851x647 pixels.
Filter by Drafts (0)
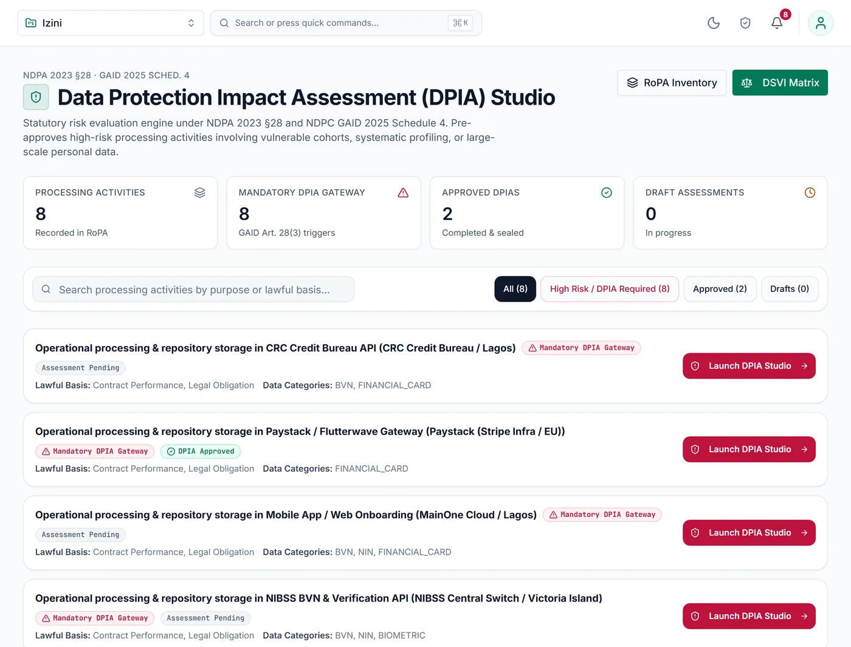[x=790, y=289]
